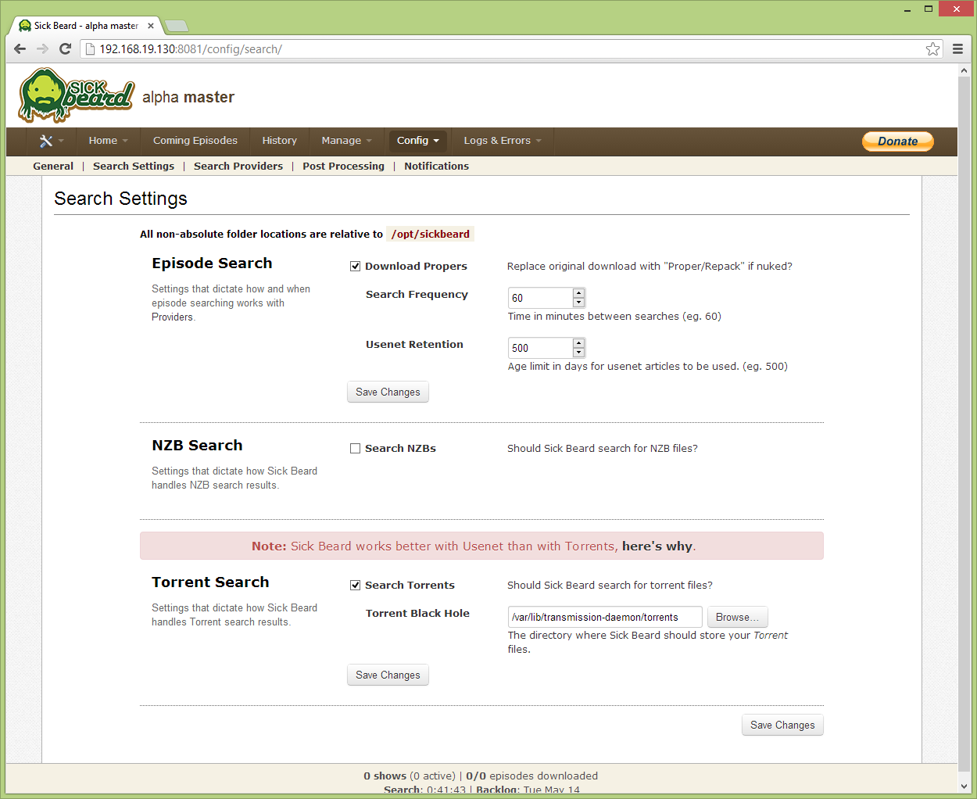Edit the Torrent Black Hole path field
The width and height of the screenshot is (977, 799).
click(605, 618)
